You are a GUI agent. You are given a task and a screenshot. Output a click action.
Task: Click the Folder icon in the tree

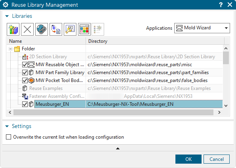coord(17,49)
